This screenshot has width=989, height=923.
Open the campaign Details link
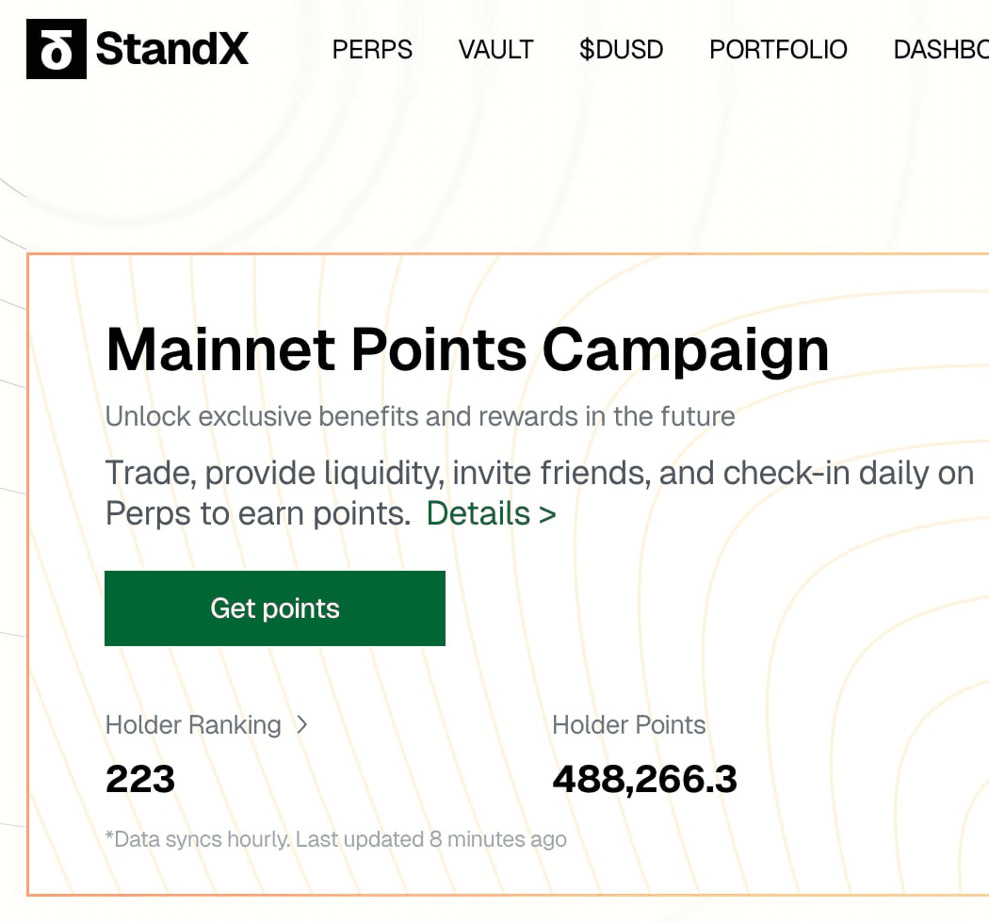(x=478, y=514)
